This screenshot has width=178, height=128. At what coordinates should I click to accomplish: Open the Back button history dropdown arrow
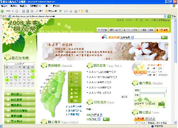[x=13, y=11]
